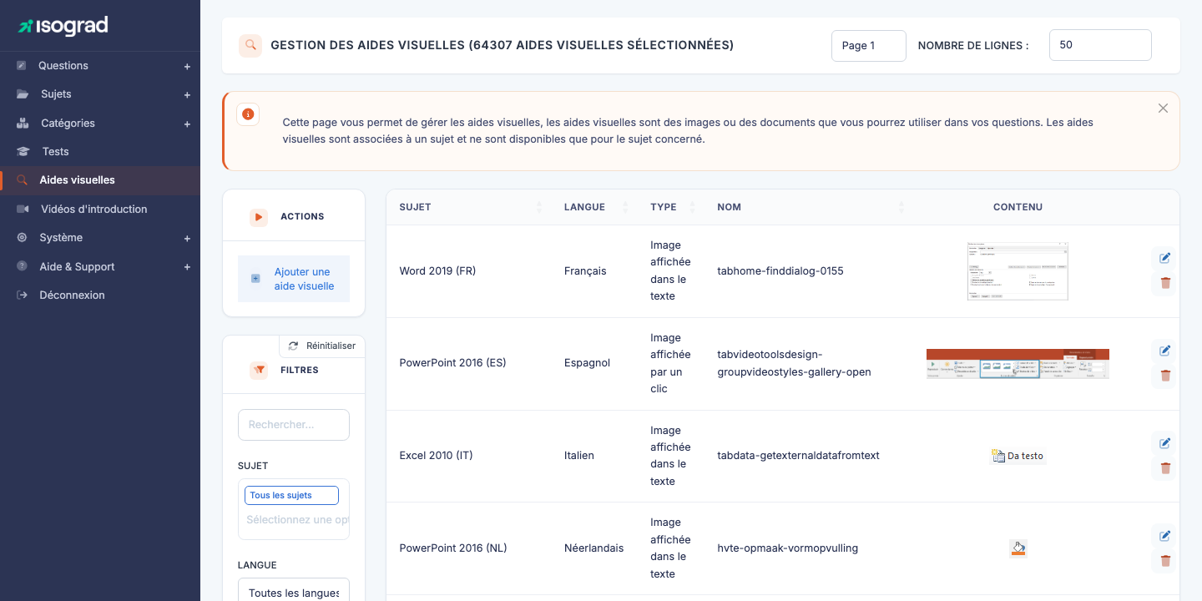Screen dimensions: 1202x601
Task: Delete the Excel 2010 (IT) visual aid
Action: pos(1165,468)
